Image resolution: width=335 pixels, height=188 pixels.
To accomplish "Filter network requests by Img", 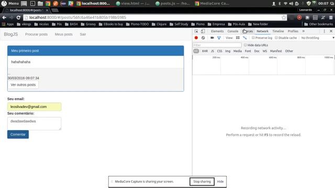I will pyautogui.click(x=228, y=51).
